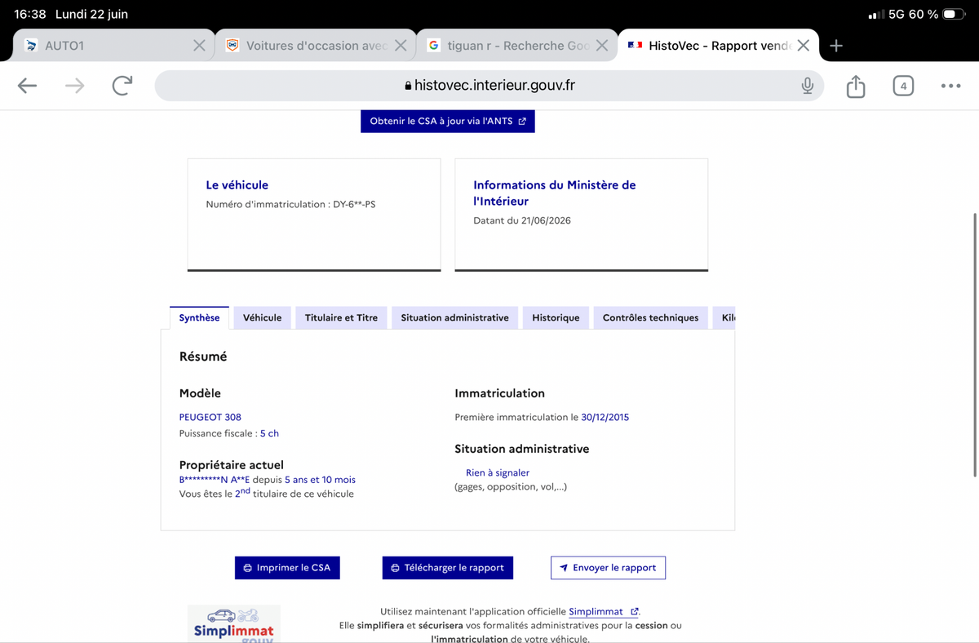Click Obtenir le CSA à jour via l'ANTS
Viewport: 979px width, 643px height.
pyautogui.click(x=448, y=121)
